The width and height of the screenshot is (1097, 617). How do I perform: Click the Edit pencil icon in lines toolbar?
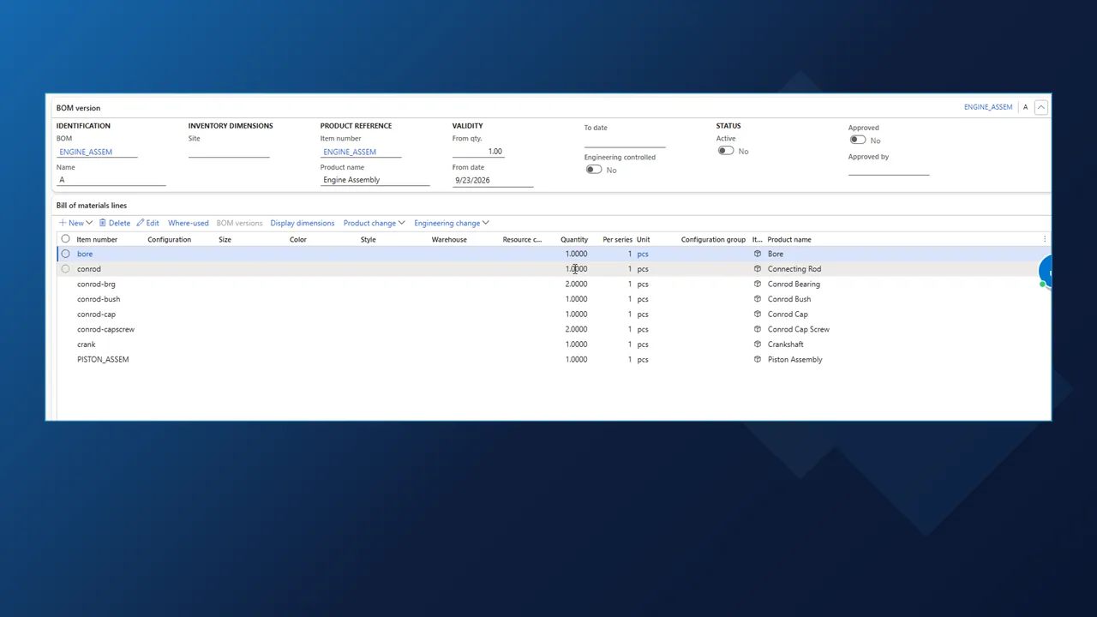click(141, 223)
